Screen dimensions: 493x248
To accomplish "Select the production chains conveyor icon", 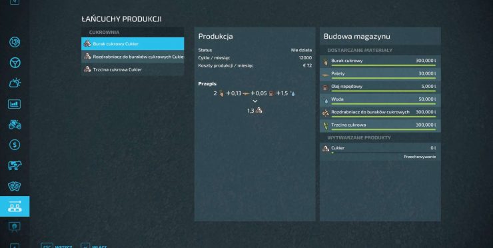I will point(15,206).
